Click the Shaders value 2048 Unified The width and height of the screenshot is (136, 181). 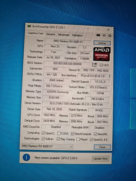(x=56, y=80)
